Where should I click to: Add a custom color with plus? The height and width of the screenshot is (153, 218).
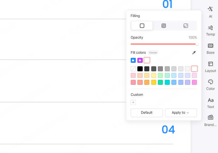coord(133,102)
